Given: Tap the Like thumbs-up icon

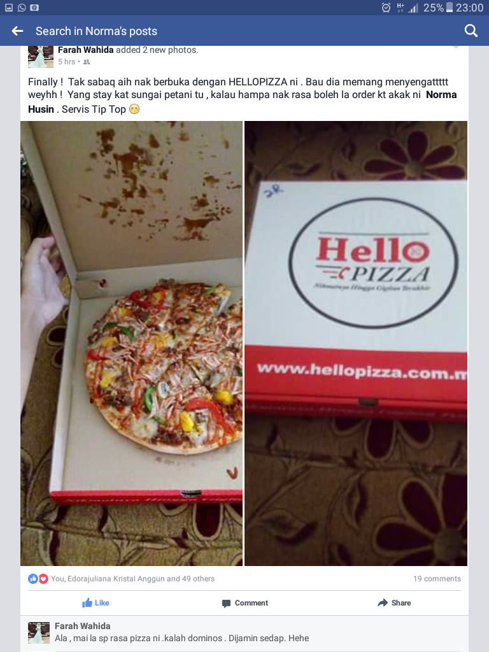Looking at the screenshot, I should pyautogui.click(x=87, y=602).
